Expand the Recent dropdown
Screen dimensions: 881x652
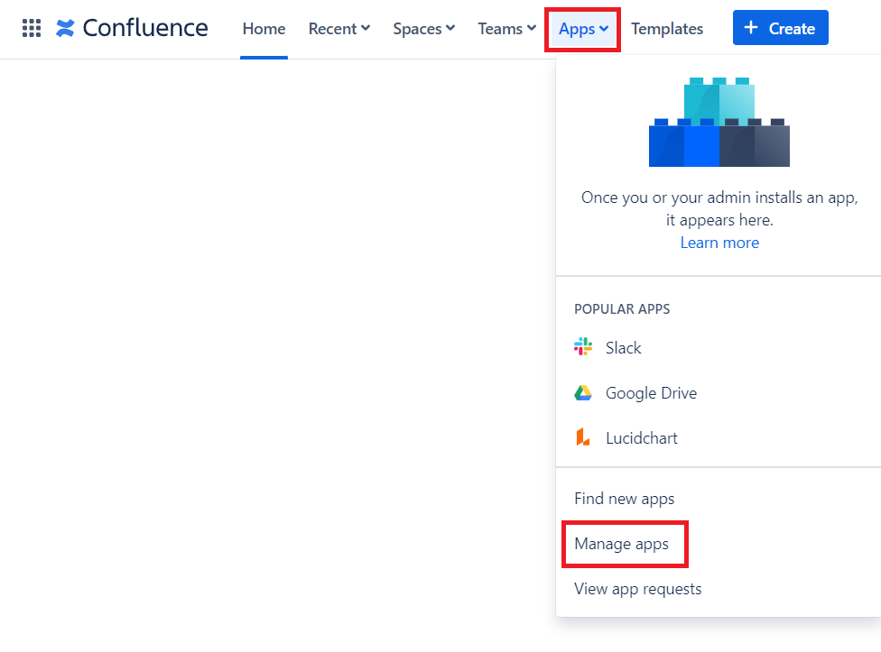pos(338,29)
